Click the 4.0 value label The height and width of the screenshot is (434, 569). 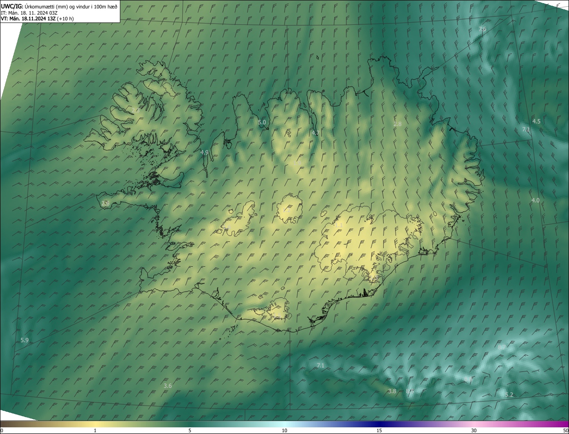[535, 200]
